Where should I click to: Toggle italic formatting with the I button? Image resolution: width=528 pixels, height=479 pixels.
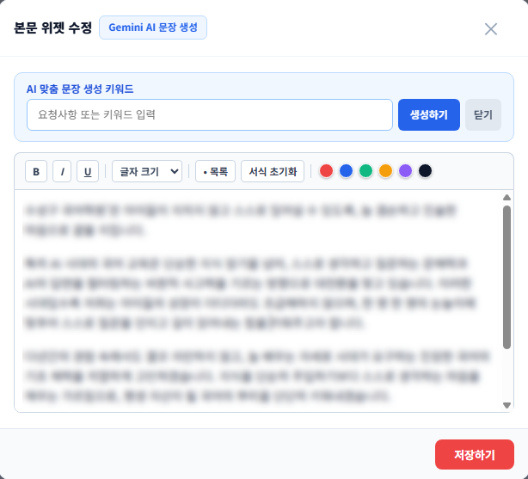62,171
